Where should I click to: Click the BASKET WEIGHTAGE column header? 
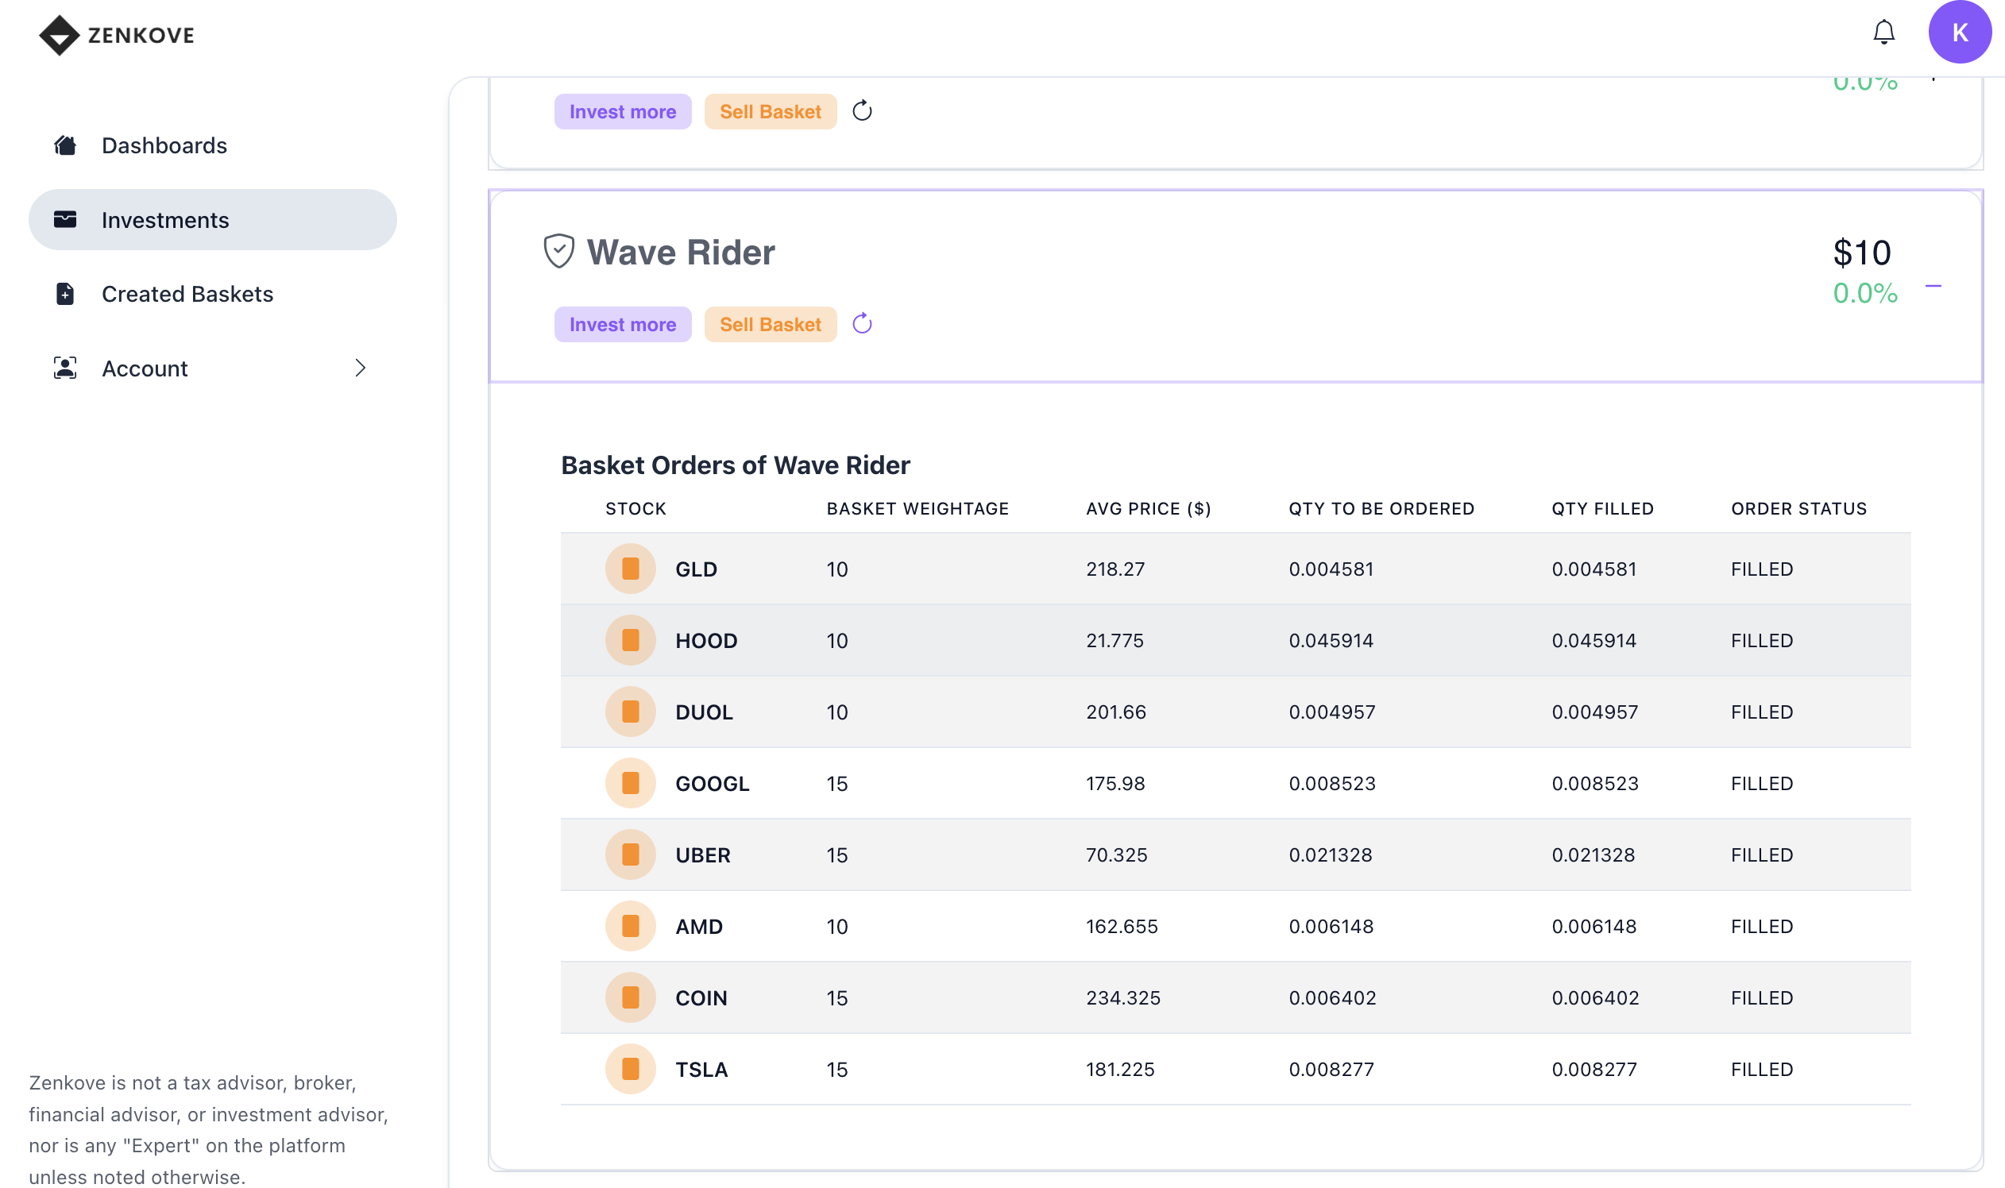tap(918, 509)
